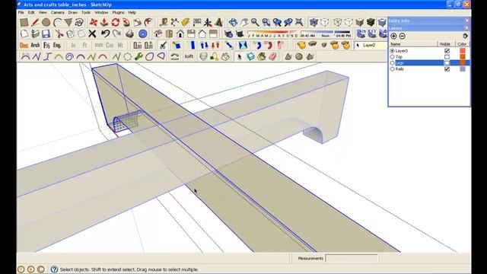The image size is (487, 274).
Task: Select the Rectangle drawing tool
Action: (24, 22)
